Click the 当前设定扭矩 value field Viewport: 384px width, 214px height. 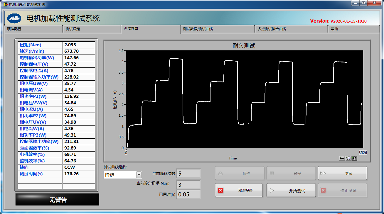coord(188,185)
